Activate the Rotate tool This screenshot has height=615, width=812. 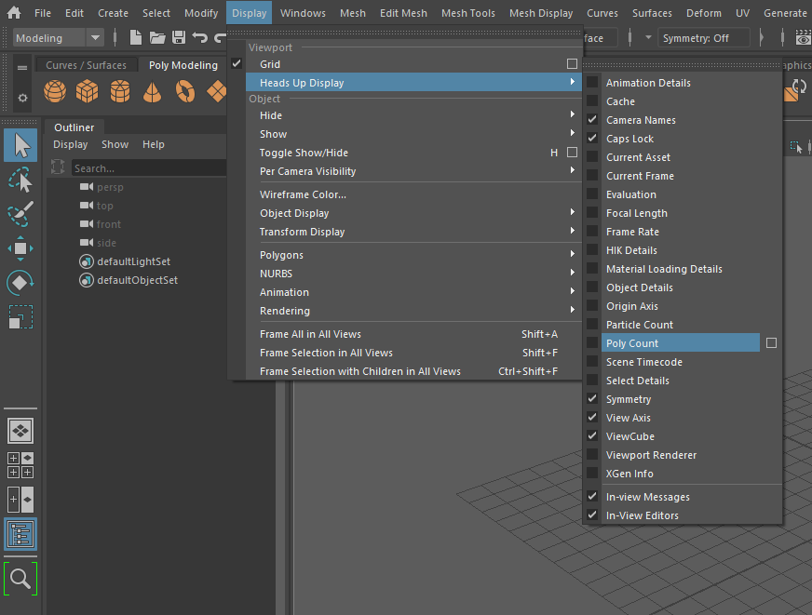point(20,280)
